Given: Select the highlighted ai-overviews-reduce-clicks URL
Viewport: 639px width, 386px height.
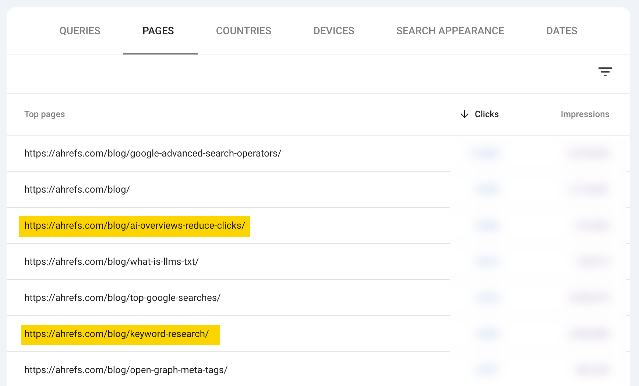Looking at the screenshot, I should click(x=134, y=225).
